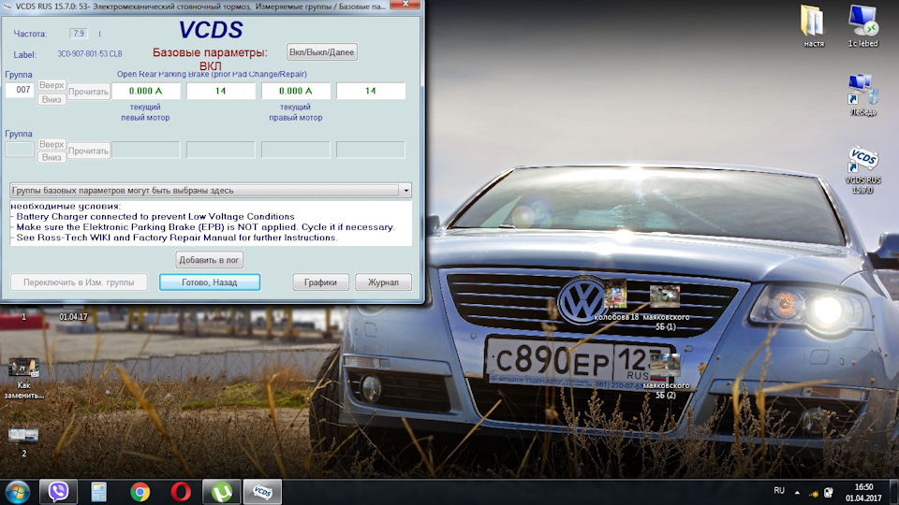The height and width of the screenshot is (505, 899).
Task: Open the маяковского 56 (1) desktop thumbnail
Action: [x=666, y=308]
